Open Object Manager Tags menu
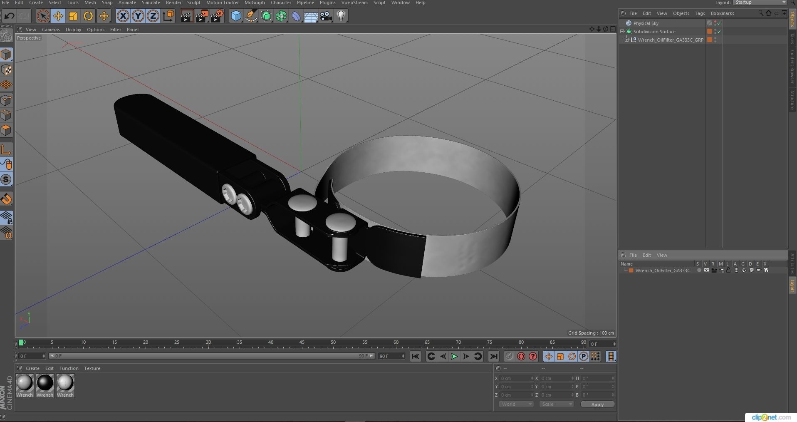Image resolution: width=797 pixels, height=422 pixels. [x=700, y=13]
